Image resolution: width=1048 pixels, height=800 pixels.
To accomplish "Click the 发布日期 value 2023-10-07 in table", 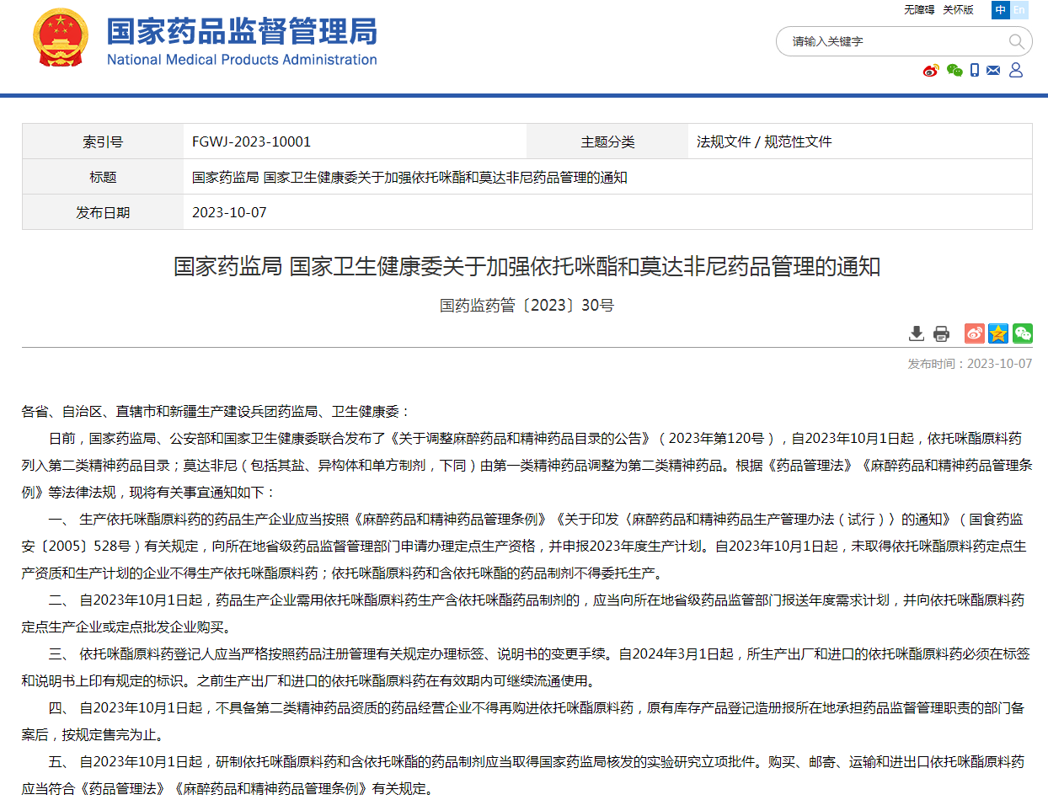I will click(x=229, y=212).
